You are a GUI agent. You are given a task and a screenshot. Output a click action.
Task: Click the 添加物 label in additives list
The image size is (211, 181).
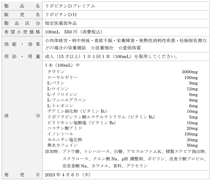tap(52, 151)
